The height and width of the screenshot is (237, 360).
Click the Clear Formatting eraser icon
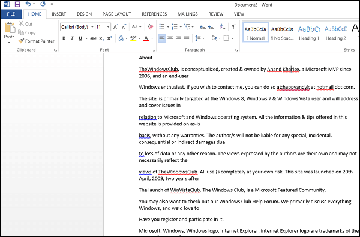(151, 27)
